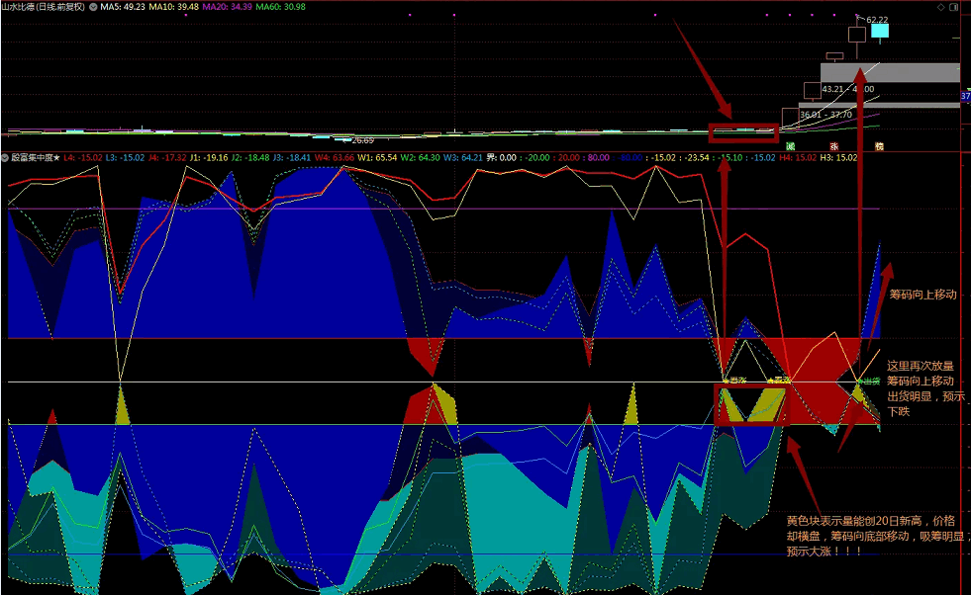Click the MA60: 30.98 value

[280, 7]
